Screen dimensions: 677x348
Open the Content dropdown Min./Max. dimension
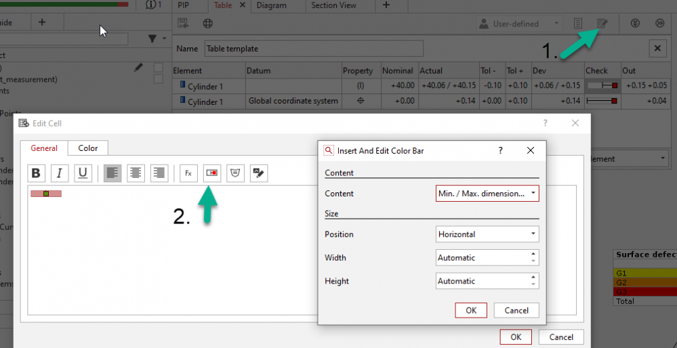(487, 194)
